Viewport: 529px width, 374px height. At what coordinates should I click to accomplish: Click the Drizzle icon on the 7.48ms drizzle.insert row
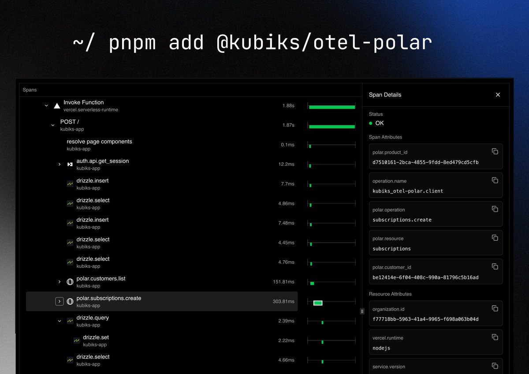pyautogui.click(x=70, y=223)
